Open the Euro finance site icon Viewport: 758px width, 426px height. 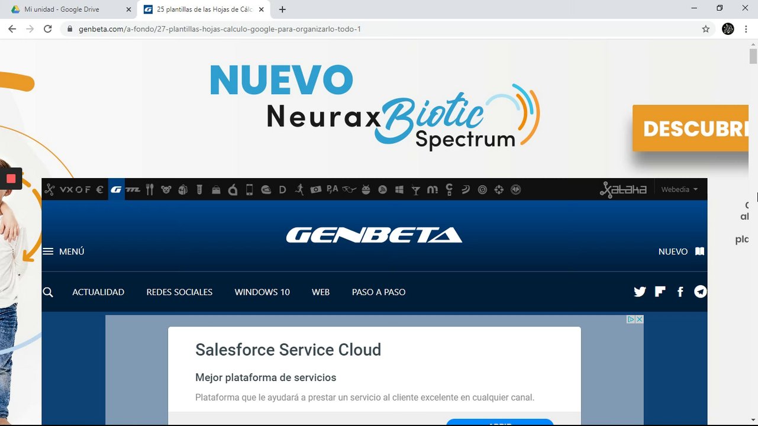tap(99, 189)
